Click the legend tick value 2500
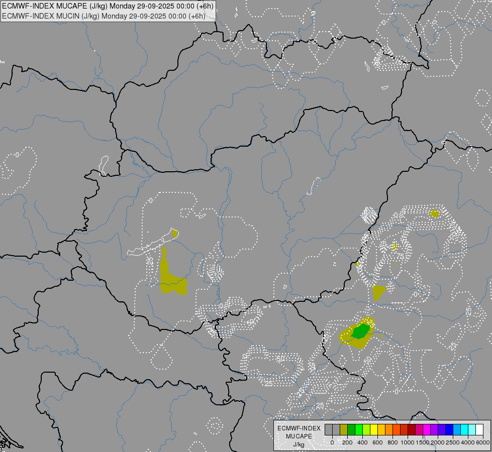Screen dimensions: 492x452 point(453,442)
